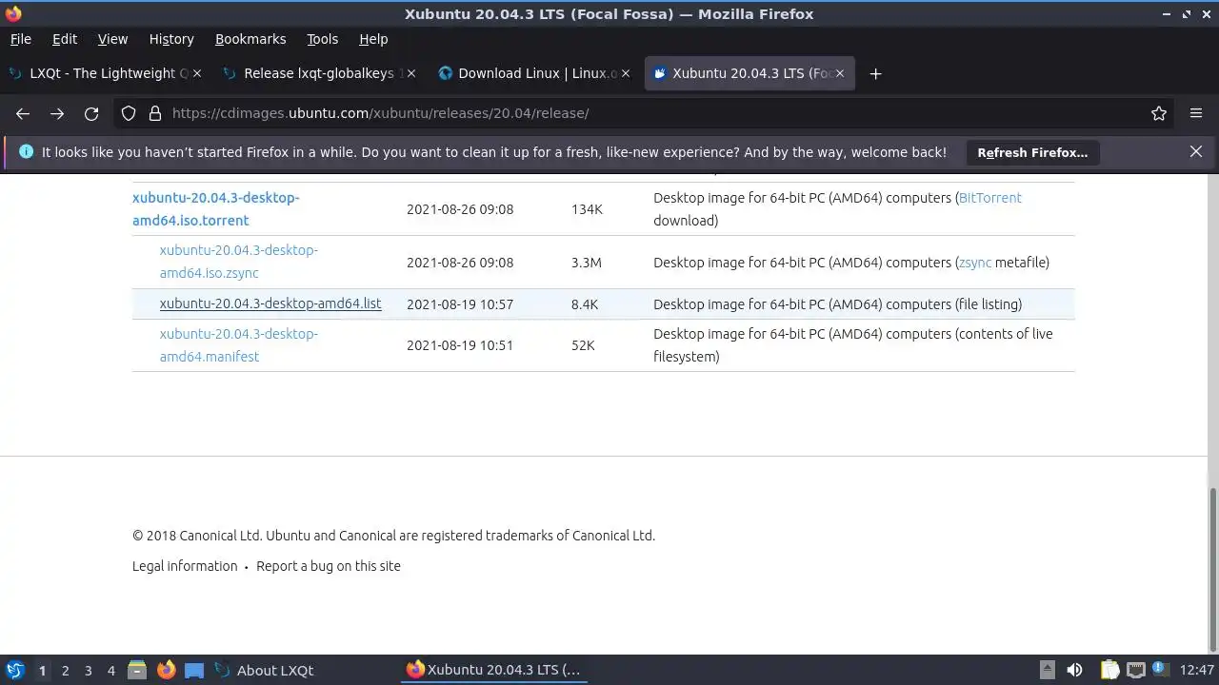Follow the zsync metafile link
This screenshot has width=1219, height=685.
975,263
